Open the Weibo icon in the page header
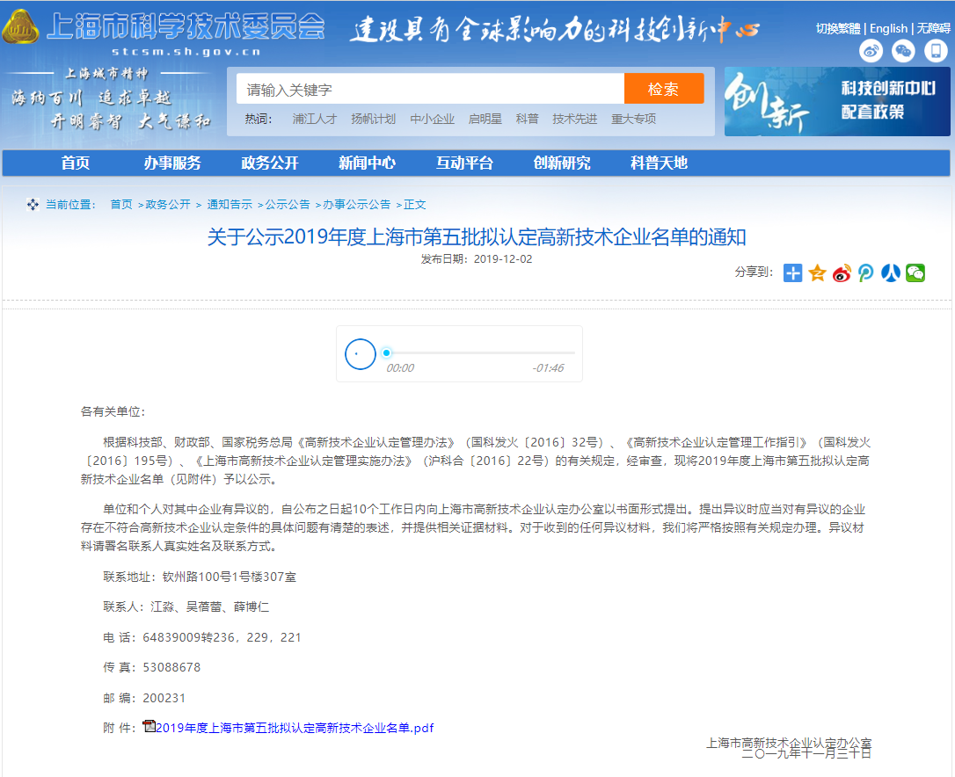 871,51
